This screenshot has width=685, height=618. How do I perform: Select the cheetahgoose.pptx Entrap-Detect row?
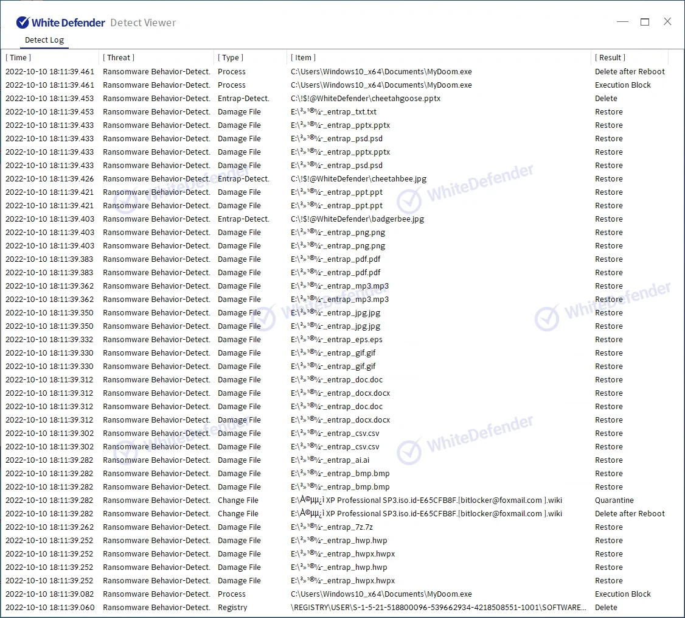(x=365, y=99)
